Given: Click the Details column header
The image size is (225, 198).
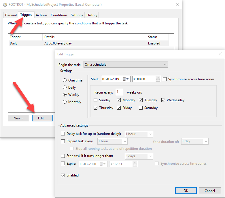Looking at the screenshot, I should [x=94, y=37].
